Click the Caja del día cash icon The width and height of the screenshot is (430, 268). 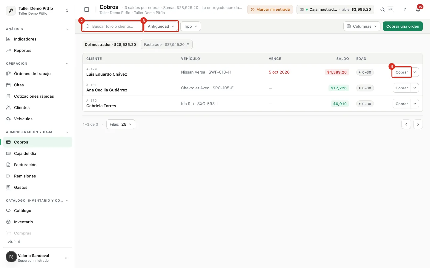click(8, 153)
